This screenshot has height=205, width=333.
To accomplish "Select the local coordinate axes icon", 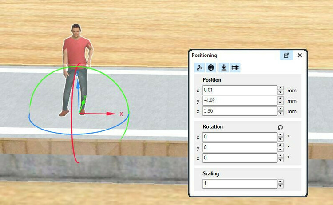I will (x=200, y=68).
